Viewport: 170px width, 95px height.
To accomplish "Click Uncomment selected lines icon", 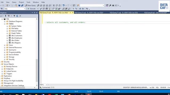I will (76, 9).
